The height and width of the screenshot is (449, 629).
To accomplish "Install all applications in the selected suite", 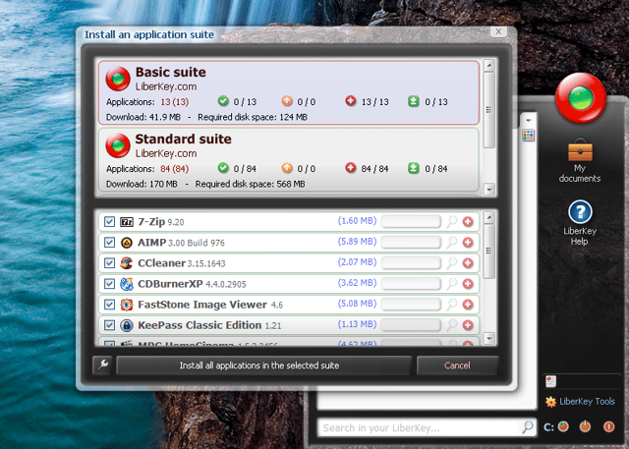I will click(x=263, y=365).
